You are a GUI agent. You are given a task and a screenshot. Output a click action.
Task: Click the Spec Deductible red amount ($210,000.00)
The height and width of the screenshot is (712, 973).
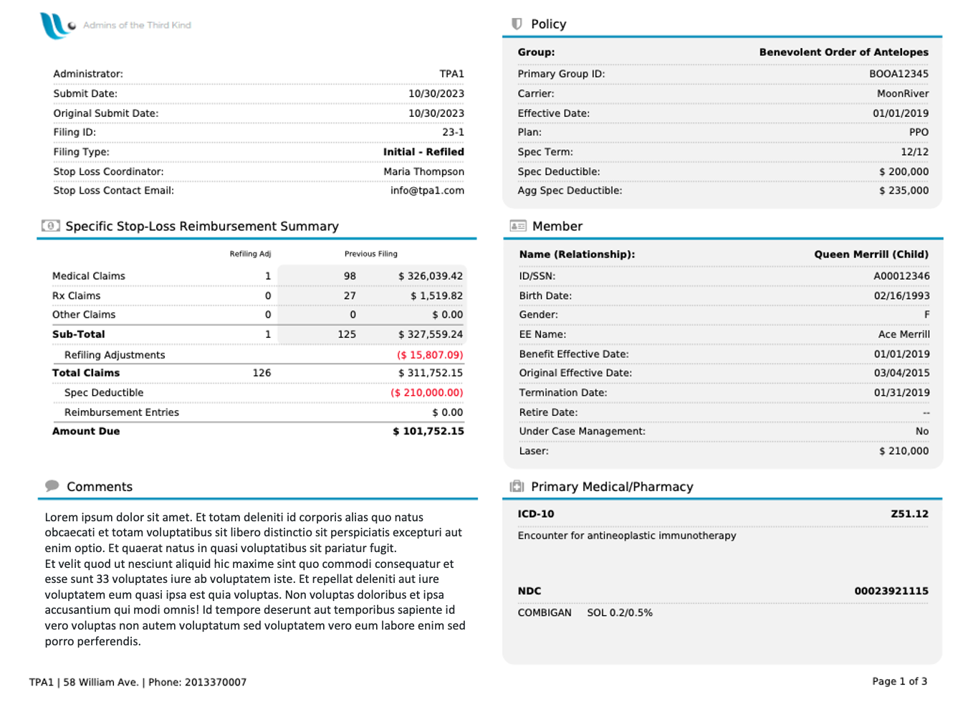coord(427,392)
